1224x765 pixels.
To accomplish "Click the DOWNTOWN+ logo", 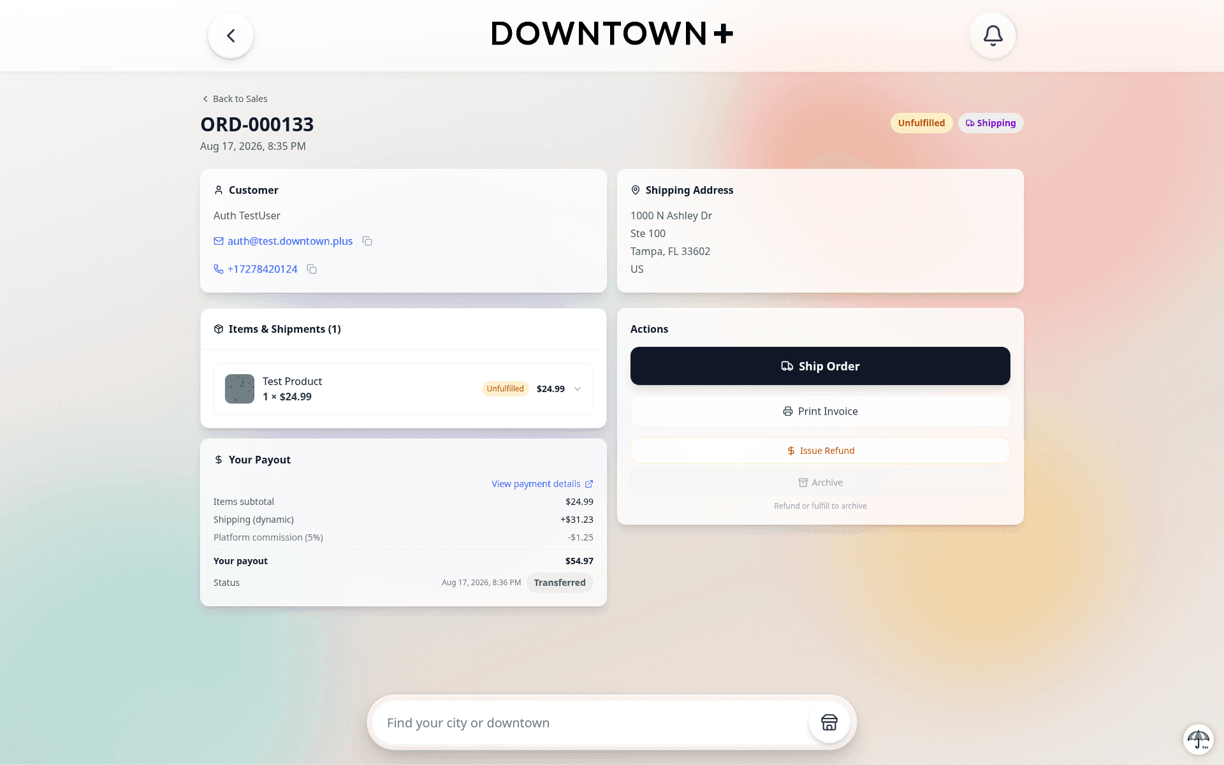I will (x=612, y=34).
